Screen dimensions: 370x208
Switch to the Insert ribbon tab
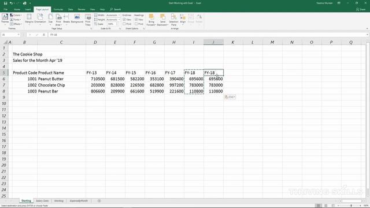click(28, 9)
